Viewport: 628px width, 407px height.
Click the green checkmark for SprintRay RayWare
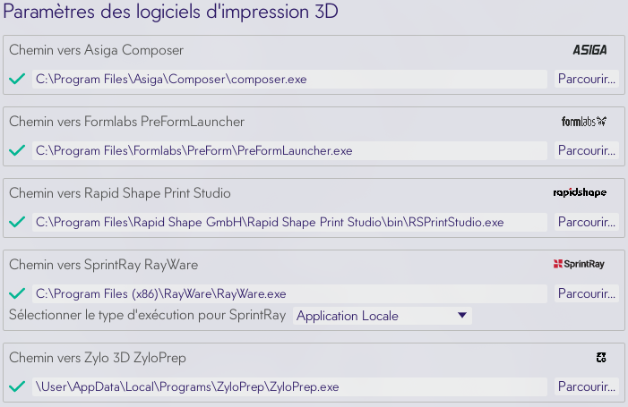point(16,293)
